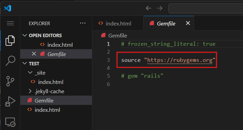Close the Gemfile editor tab
Image resolution: width=243 pixels, height=130 pixels.
(188, 23)
